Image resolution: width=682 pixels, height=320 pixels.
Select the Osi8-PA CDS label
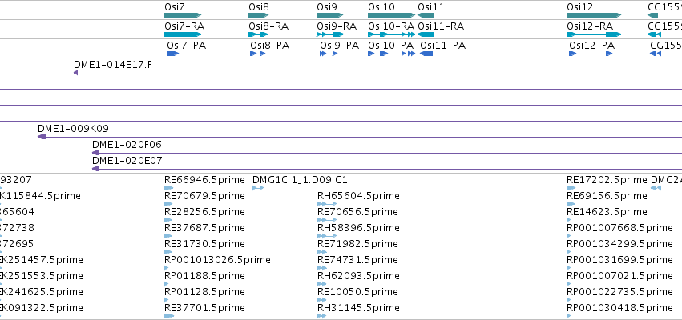pos(269,45)
